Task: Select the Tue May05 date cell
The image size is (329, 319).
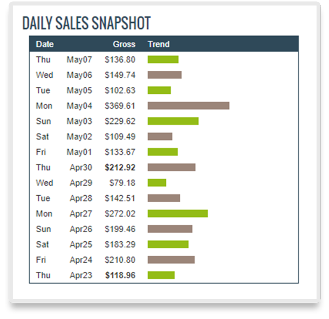Action: pyautogui.click(x=64, y=90)
